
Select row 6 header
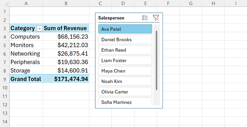pyautogui.click(x=5, y=54)
